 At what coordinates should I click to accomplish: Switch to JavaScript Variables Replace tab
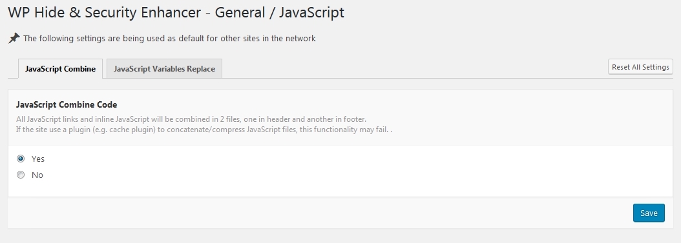coord(164,68)
